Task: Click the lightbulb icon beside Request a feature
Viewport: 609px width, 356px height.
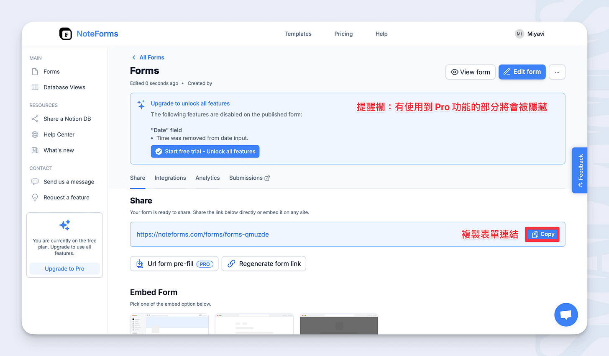Action: [35, 197]
